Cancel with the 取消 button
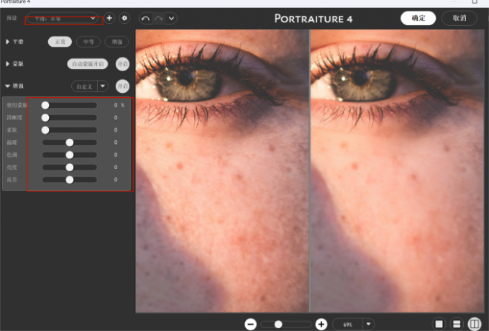Image resolution: width=489 pixels, height=331 pixels. click(x=460, y=18)
